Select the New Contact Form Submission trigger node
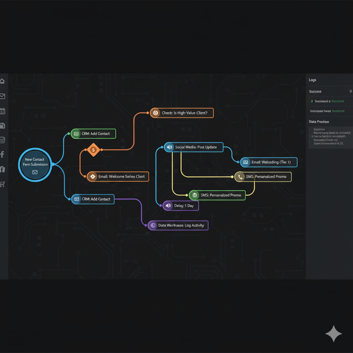Image resolution: width=353 pixels, height=353 pixels. [x=35, y=165]
